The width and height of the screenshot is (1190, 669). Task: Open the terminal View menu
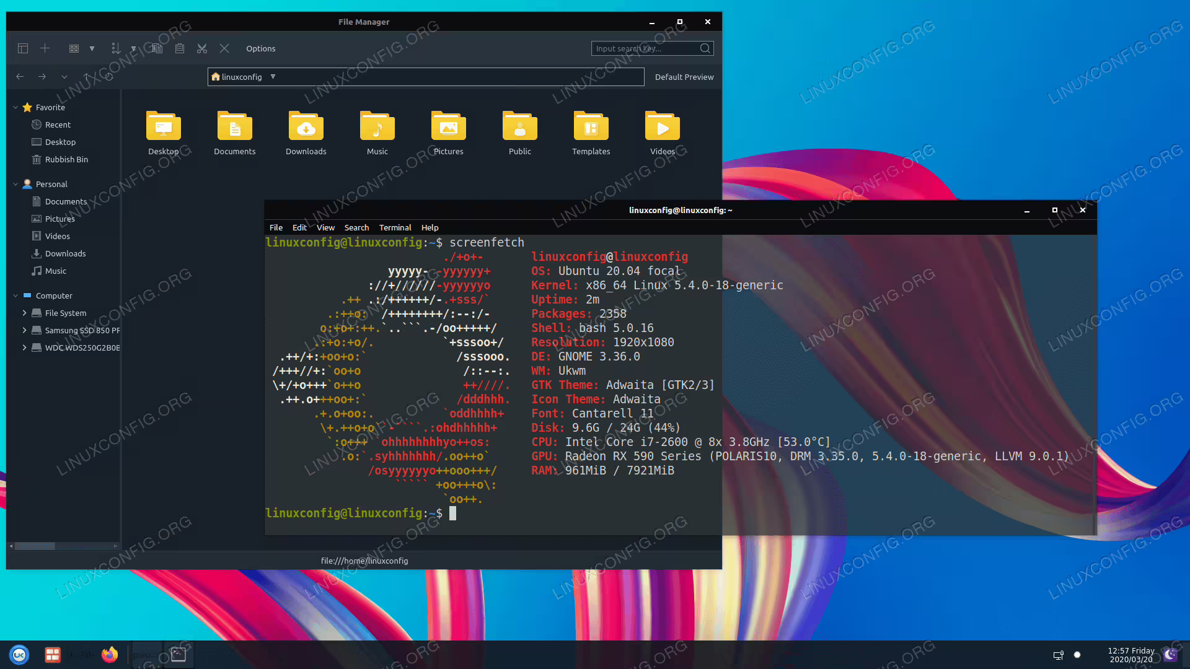(x=325, y=227)
